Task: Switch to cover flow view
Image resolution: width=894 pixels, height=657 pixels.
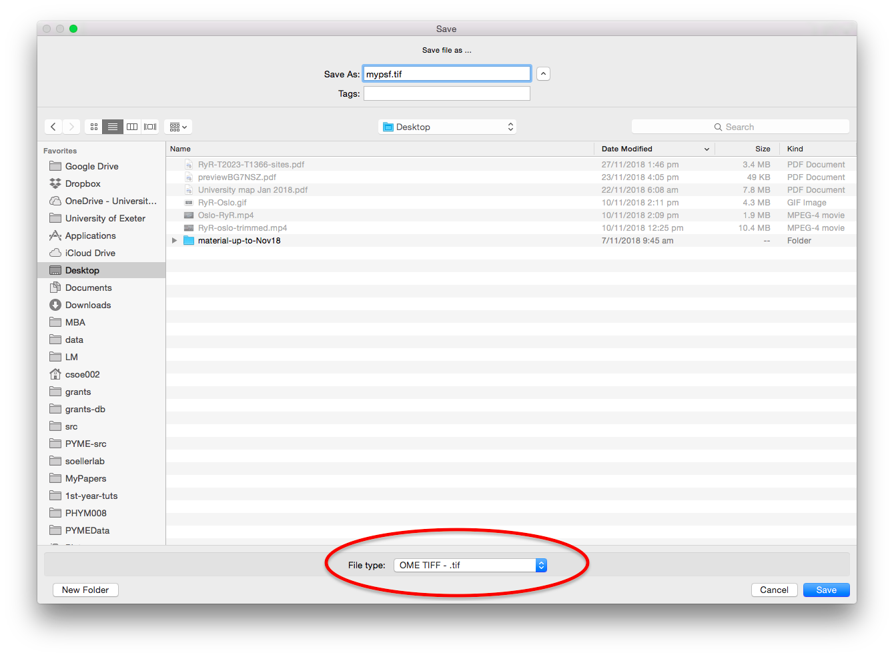Action: (151, 127)
